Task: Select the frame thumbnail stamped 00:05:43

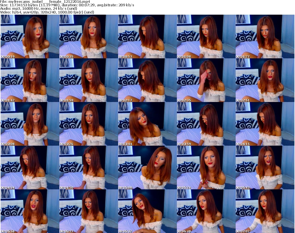Action: (265, 167)
